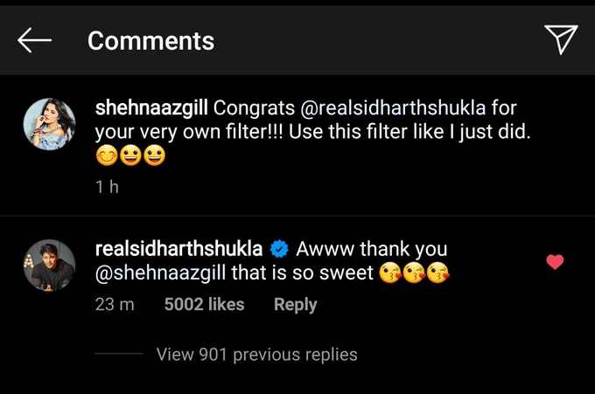Expand View 901 previous replies
595x394 pixels.
point(257,355)
